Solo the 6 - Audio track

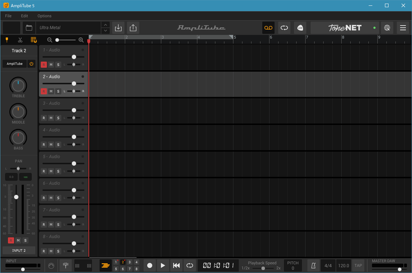click(x=58, y=198)
